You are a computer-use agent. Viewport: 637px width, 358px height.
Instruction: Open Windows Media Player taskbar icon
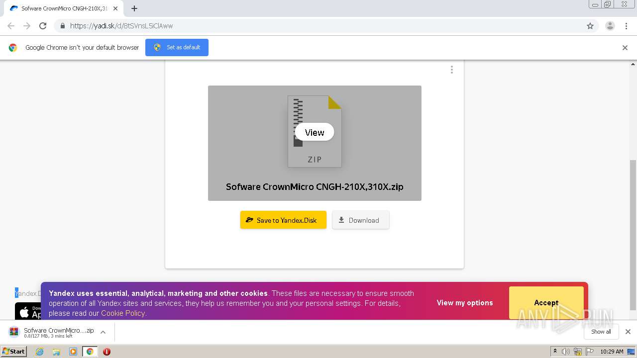73,352
